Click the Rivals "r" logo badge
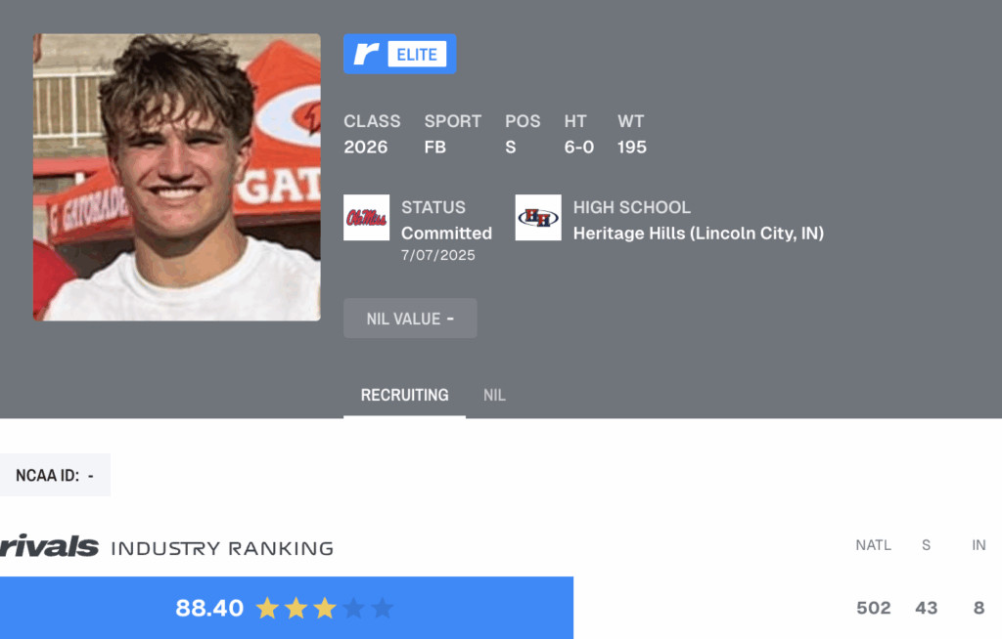The image size is (1002, 639). (x=367, y=54)
